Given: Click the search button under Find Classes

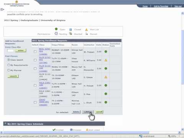Looking at the screenshot, I should (13, 76).
